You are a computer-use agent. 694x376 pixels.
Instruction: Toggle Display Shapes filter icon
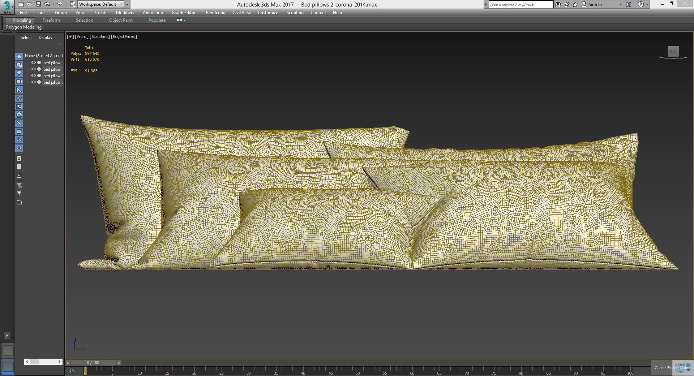pos(19,65)
